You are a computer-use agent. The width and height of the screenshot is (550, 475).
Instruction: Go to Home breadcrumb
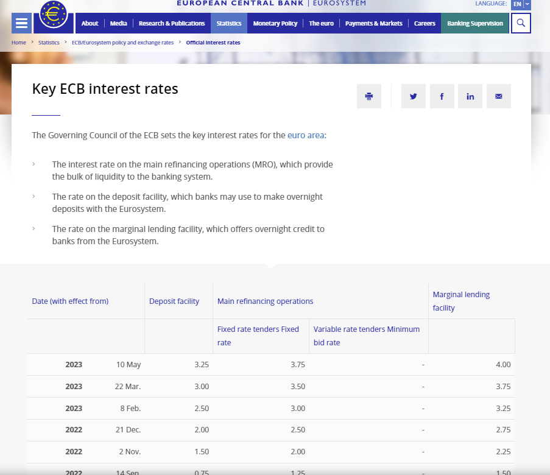click(x=19, y=43)
